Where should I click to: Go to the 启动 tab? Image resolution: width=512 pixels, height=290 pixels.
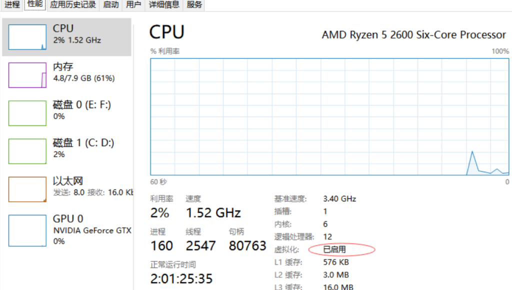(111, 5)
